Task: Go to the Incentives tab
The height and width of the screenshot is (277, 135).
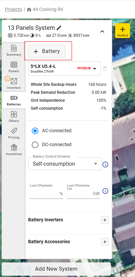Action: tap(14, 150)
